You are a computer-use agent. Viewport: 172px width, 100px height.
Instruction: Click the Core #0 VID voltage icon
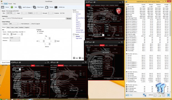pos(127,6)
